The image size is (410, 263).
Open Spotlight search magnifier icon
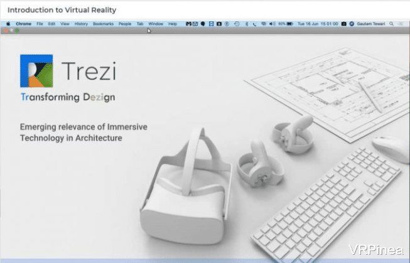point(391,24)
